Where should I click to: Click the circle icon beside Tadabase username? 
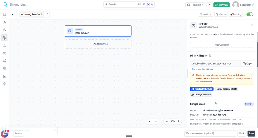click(x=254, y=5)
